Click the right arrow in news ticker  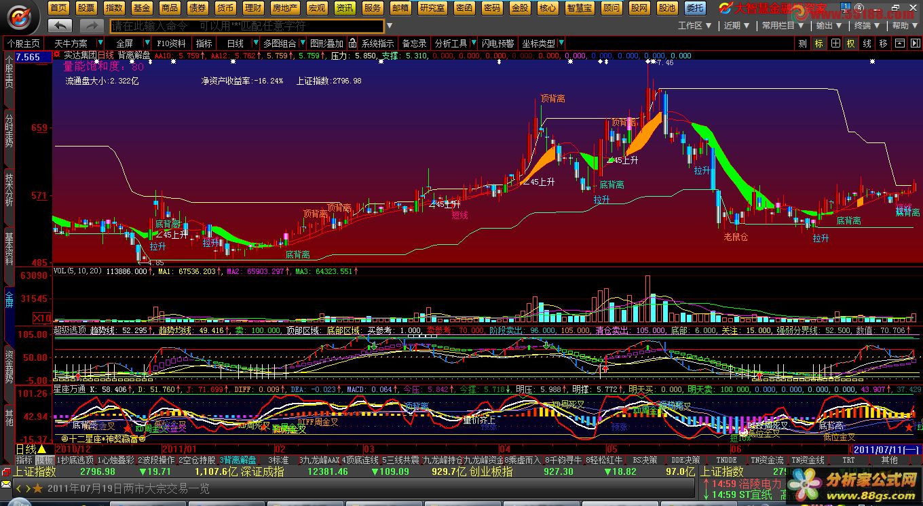point(27,488)
